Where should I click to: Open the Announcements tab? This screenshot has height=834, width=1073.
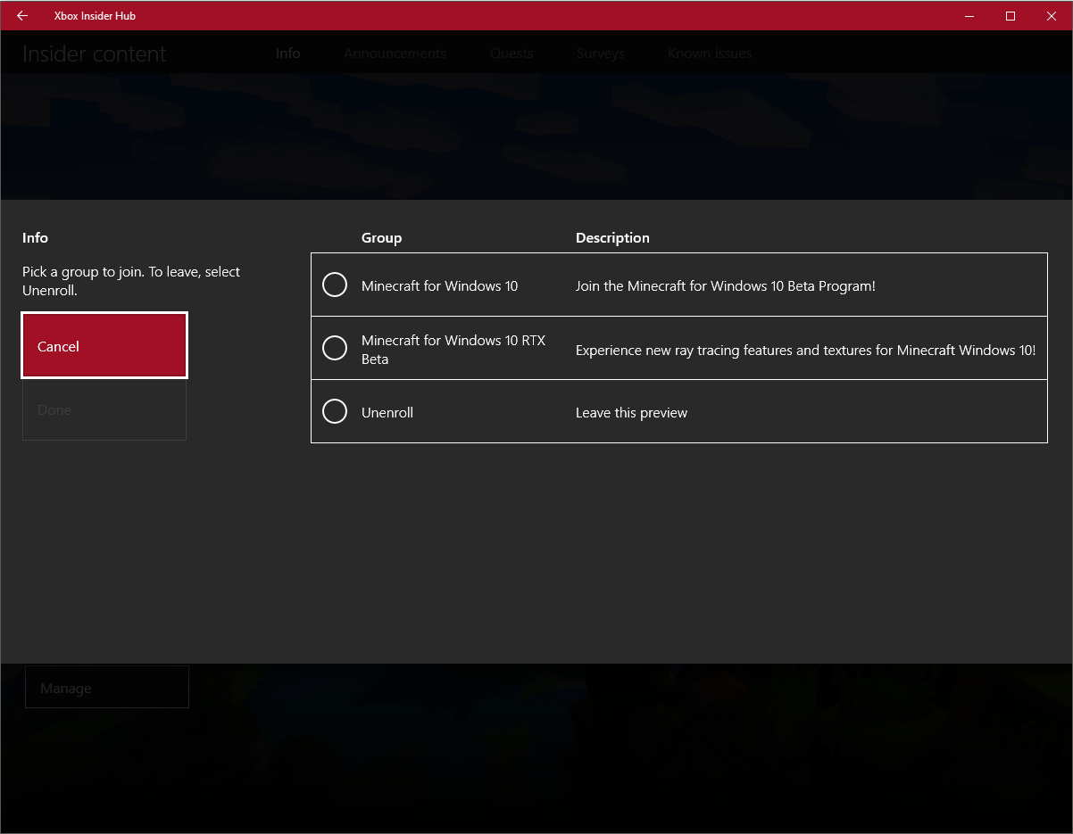pyautogui.click(x=395, y=54)
